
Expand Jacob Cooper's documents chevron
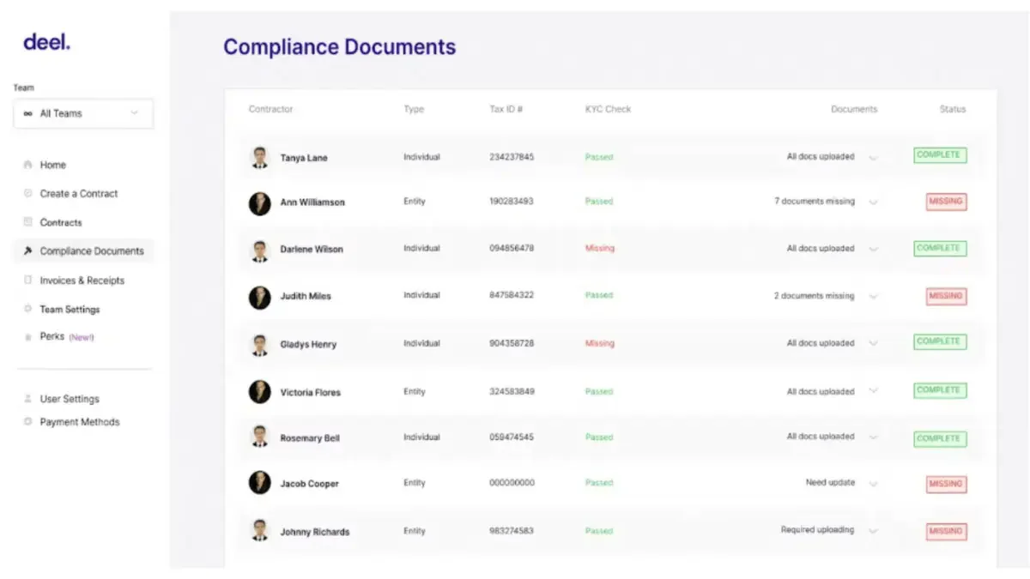click(x=874, y=483)
